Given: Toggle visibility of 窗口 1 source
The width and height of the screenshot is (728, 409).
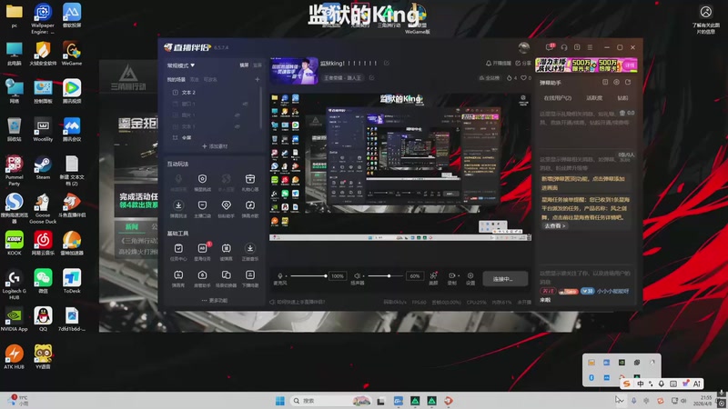Looking at the screenshot, I should (x=245, y=104).
